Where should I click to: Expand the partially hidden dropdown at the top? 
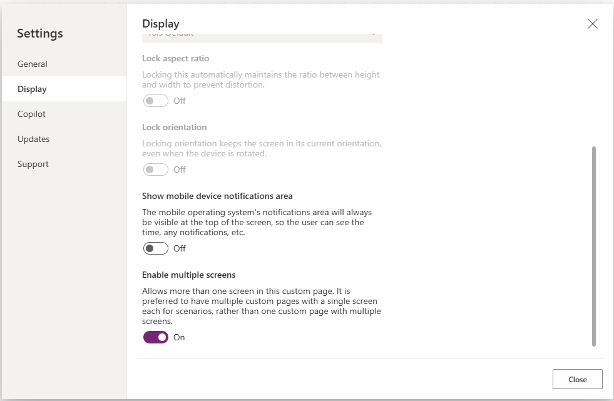pyautogui.click(x=262, y=37)
